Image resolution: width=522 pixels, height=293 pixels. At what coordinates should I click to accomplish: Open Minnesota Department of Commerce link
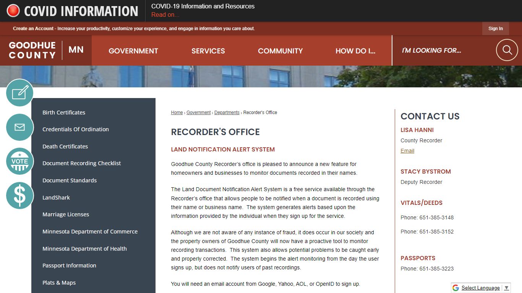coord(90,232)
